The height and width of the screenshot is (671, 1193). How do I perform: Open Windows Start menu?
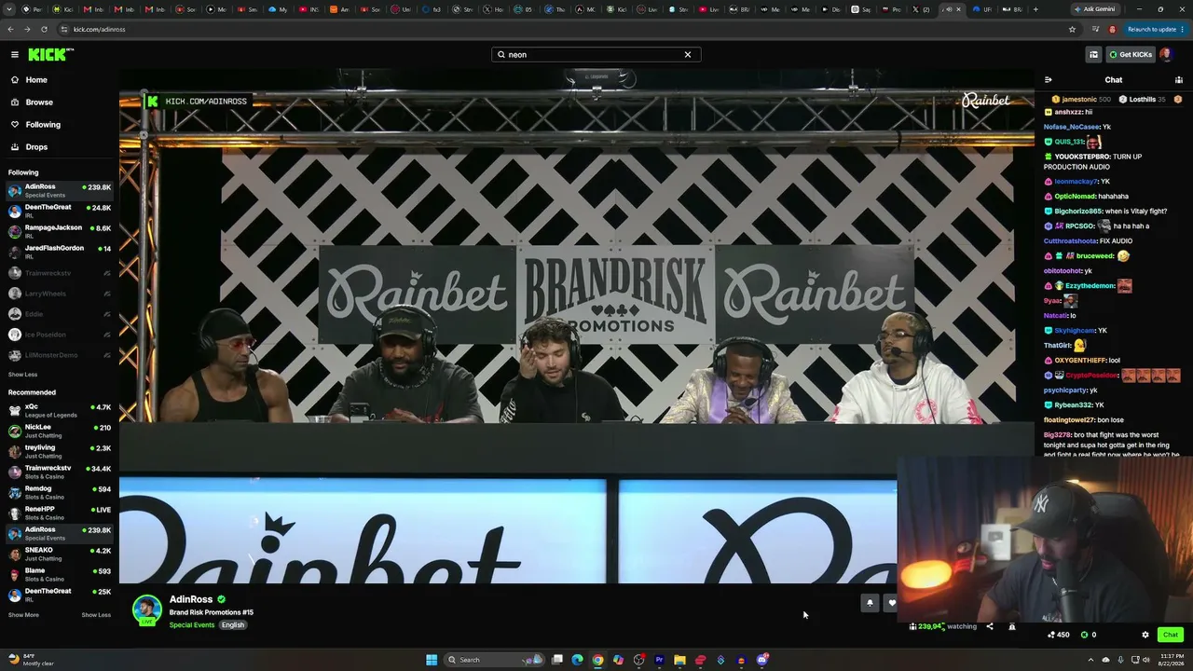coord(432,660)
